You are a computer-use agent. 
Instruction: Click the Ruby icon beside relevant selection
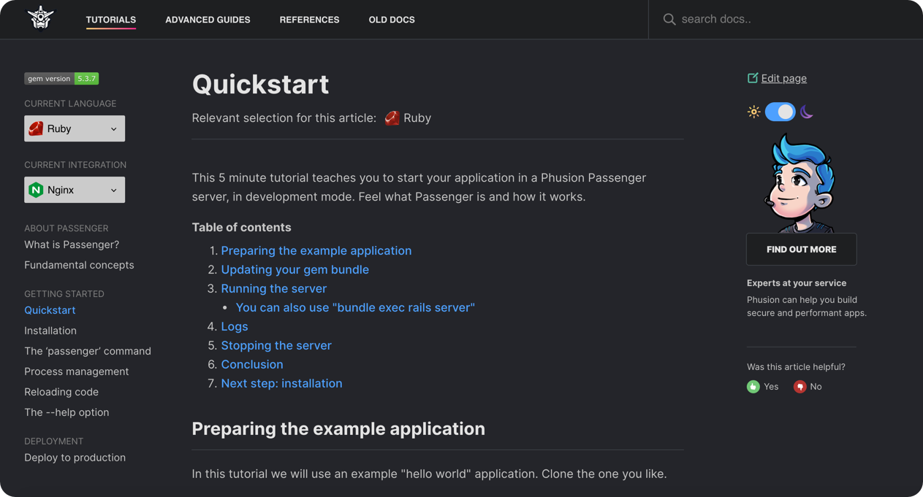click(392, 118)
